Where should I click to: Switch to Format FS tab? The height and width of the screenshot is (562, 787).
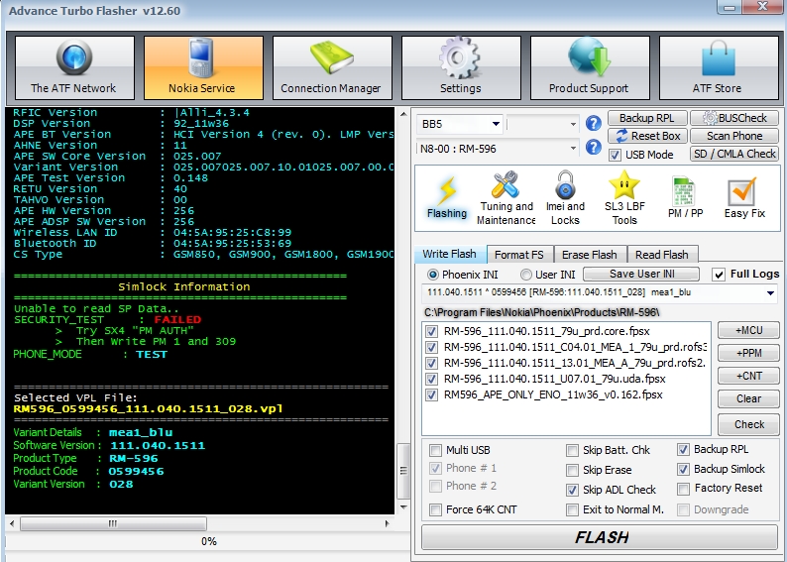pyautogui.click(x=519, y=255)
